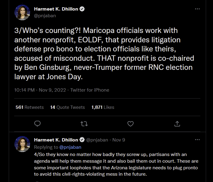Open more options for the main tweet
Image resolution: width=213 pixels, height=182 pixels.
pyautogui.click(x=197, y=9)
